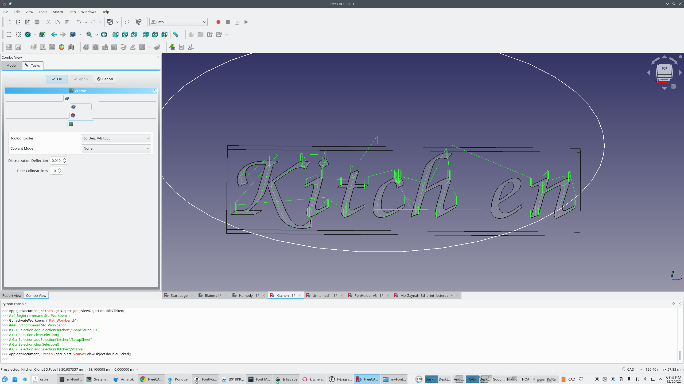Begin an Engrave operation

tap(133, 47)
